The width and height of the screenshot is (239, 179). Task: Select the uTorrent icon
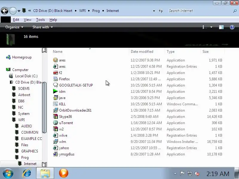56,123
